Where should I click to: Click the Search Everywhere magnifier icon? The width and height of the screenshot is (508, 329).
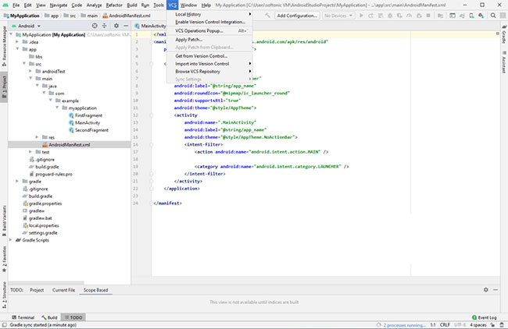(493, 16)
